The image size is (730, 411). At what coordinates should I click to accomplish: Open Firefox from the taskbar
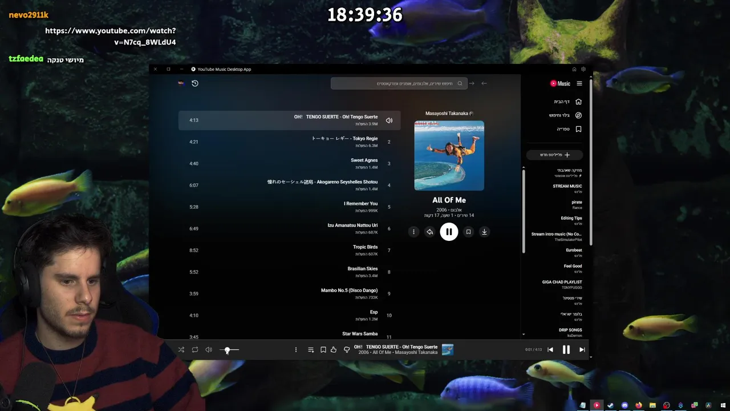pos(639,405)
